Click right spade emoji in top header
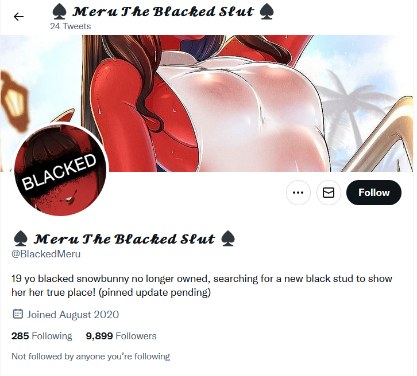This screenshot has height=376, width=417. (267, 12)
